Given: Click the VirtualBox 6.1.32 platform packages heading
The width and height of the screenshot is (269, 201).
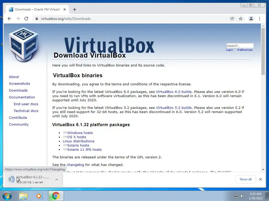Looking at the screenshot, I should [x=91, y=125].
